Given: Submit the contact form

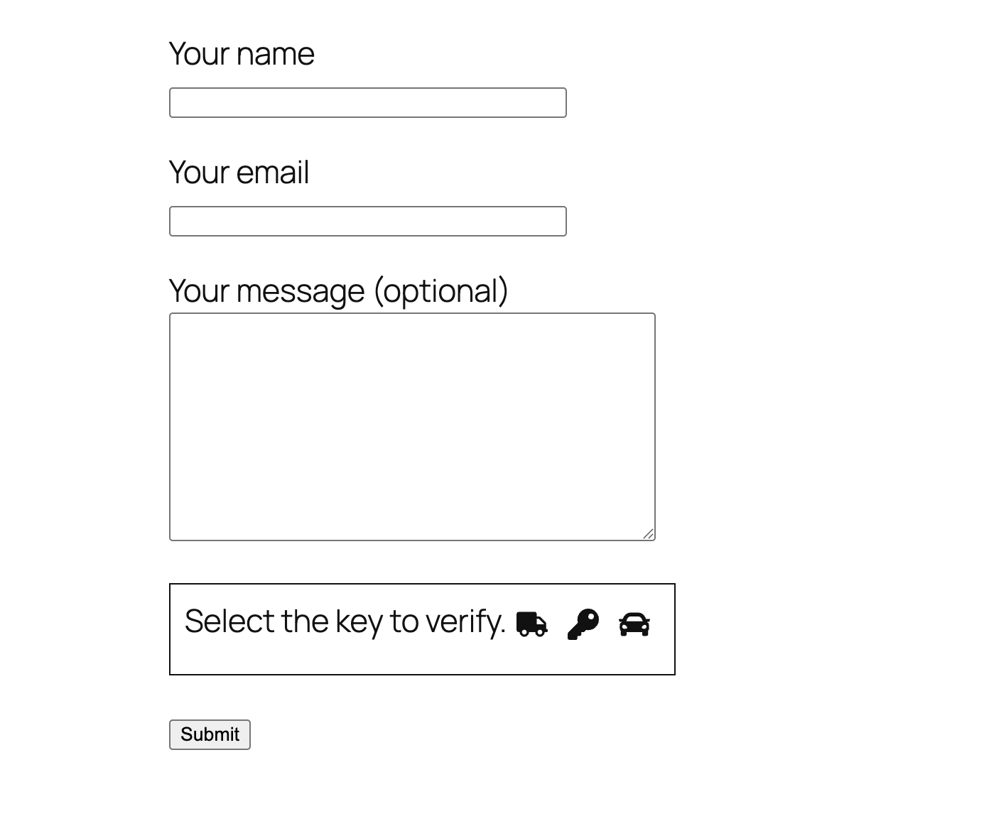Looking at the screenshot, I should click(x=210, y=734).
